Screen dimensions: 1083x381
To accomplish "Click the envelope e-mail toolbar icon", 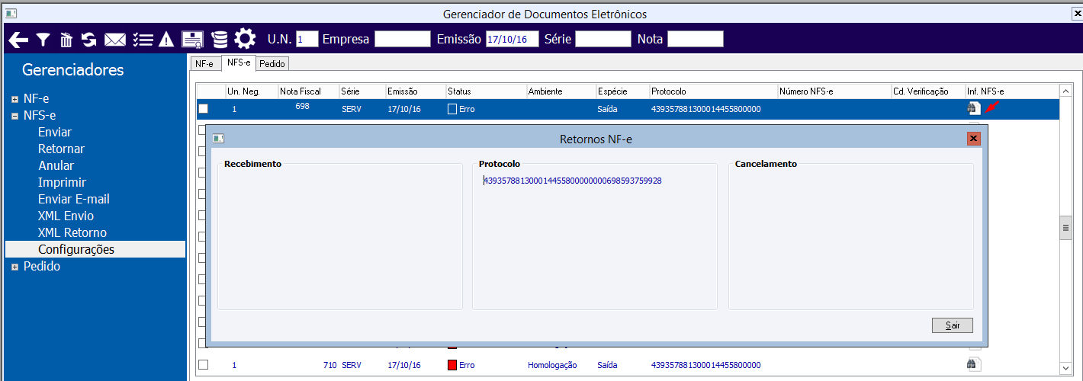I will point(115,40).
